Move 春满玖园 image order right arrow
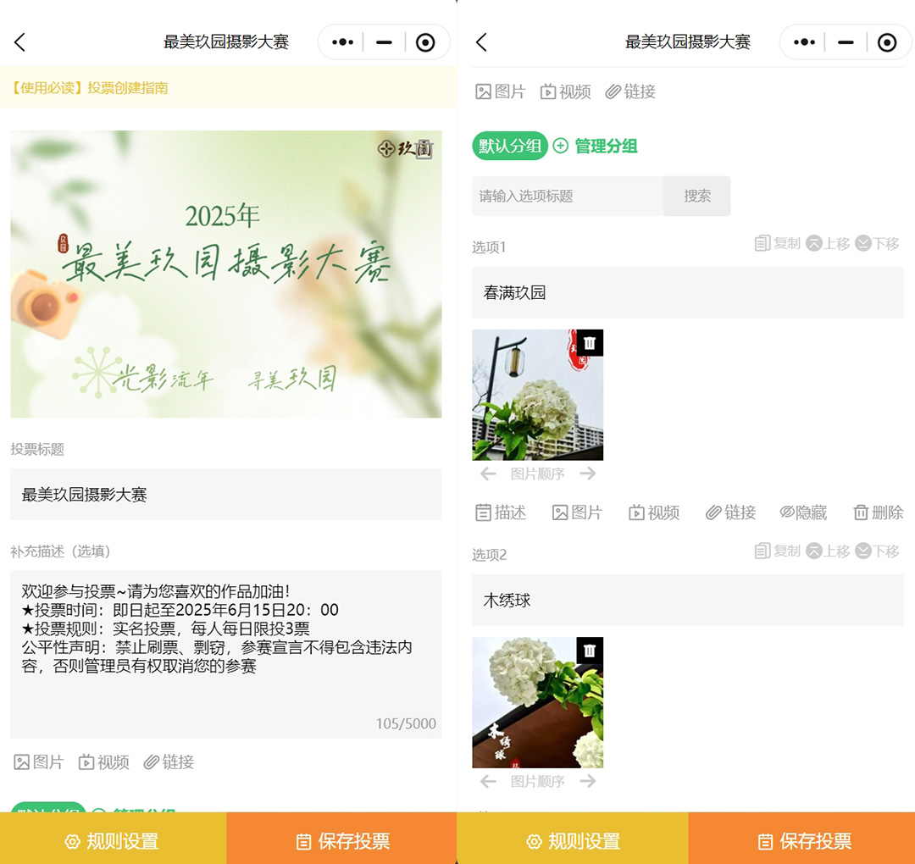The image size is (915, 864). [x=588, y=474]
